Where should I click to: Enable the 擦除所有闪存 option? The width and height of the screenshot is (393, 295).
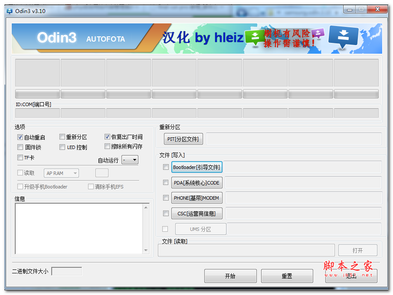tap(107, 147)
